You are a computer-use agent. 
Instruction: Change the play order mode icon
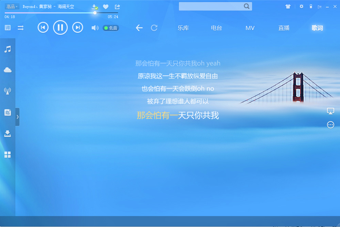[21, 28]
